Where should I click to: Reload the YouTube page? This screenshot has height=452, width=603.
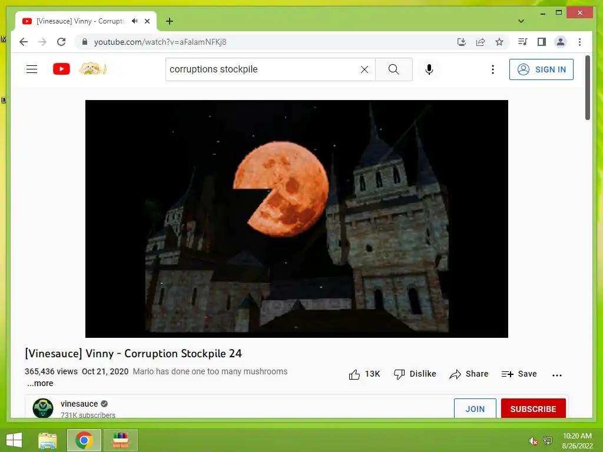pyautogui.click(x=61, y=42)
